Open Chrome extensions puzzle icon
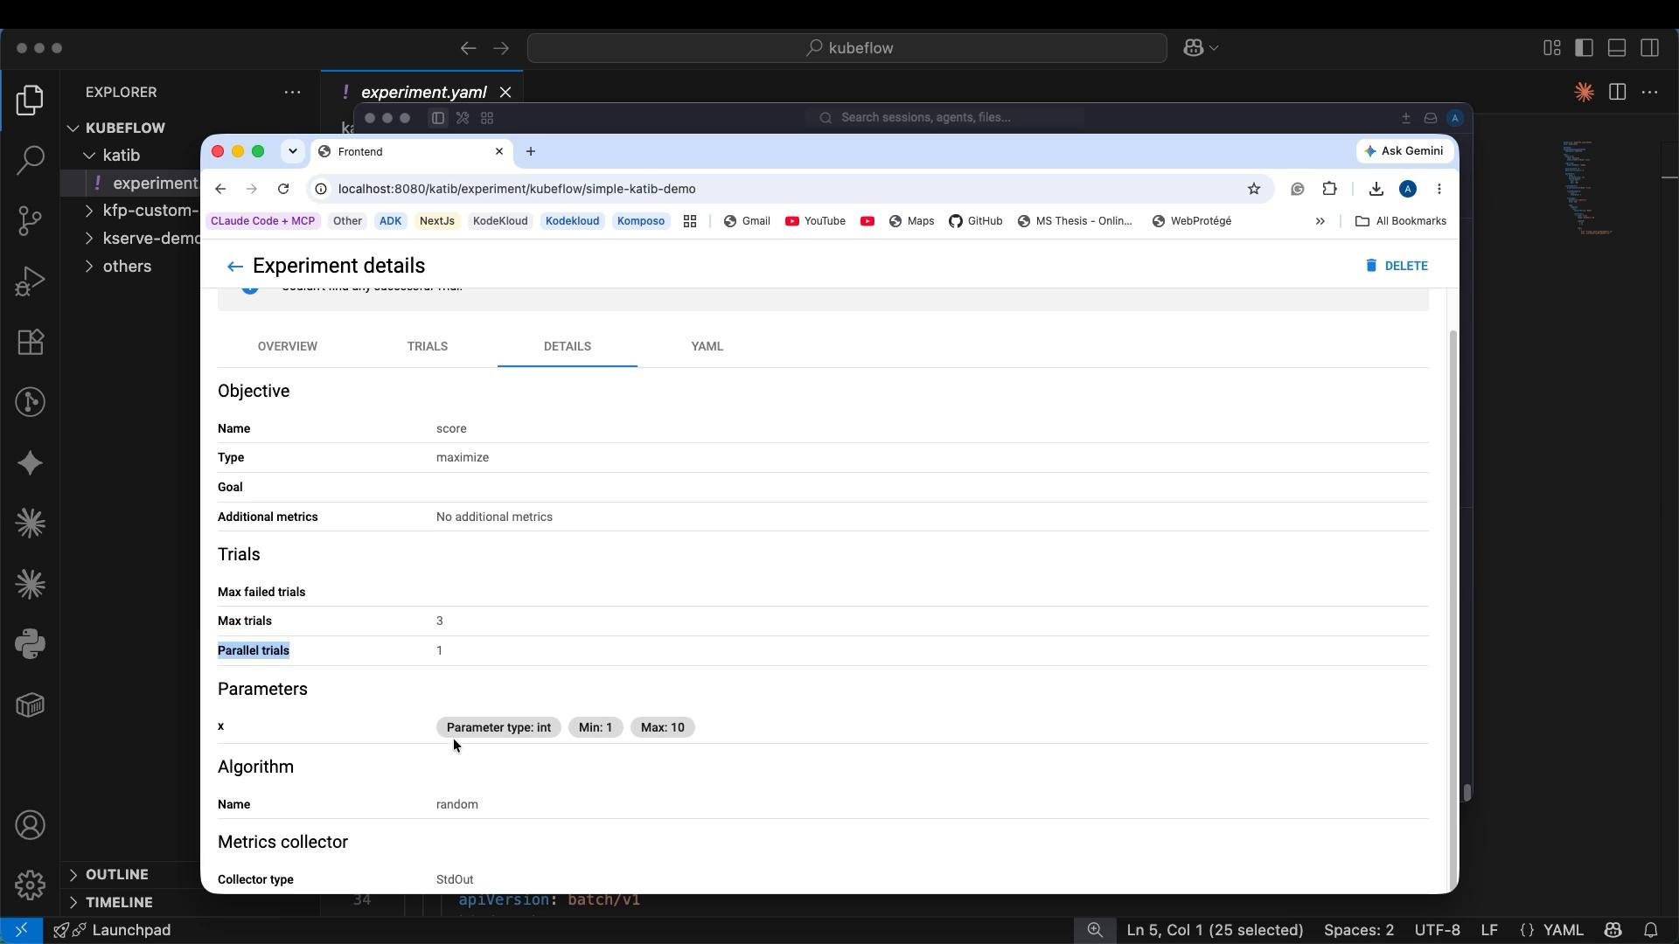This screenshot has height=944, width=1679. click(x=1330, y=189)
